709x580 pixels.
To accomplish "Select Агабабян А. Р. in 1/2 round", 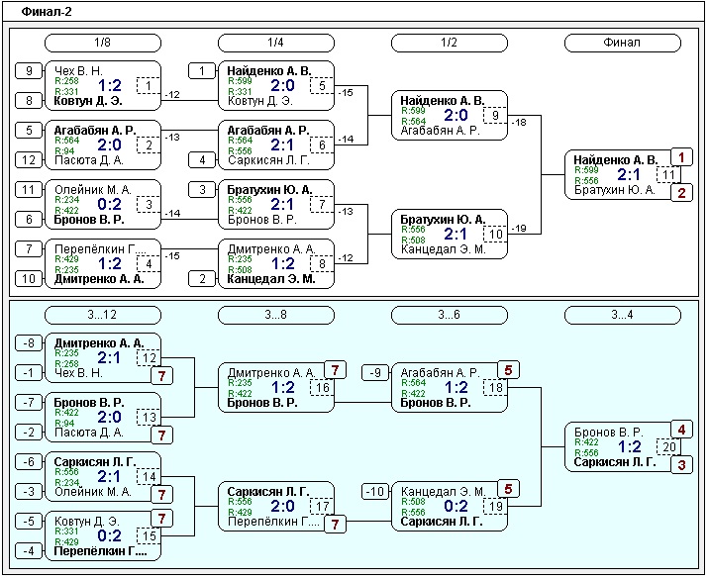I will point(442,131).
